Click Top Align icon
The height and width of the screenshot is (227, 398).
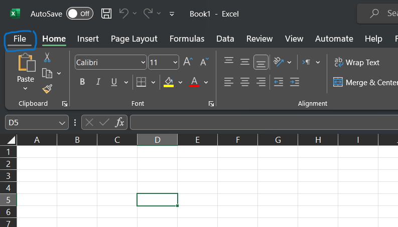229,61
